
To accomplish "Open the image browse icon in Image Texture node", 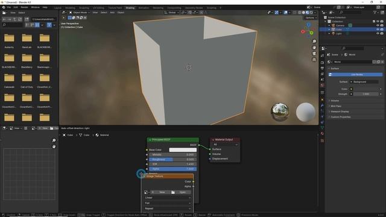I will [x=147, y=192].
